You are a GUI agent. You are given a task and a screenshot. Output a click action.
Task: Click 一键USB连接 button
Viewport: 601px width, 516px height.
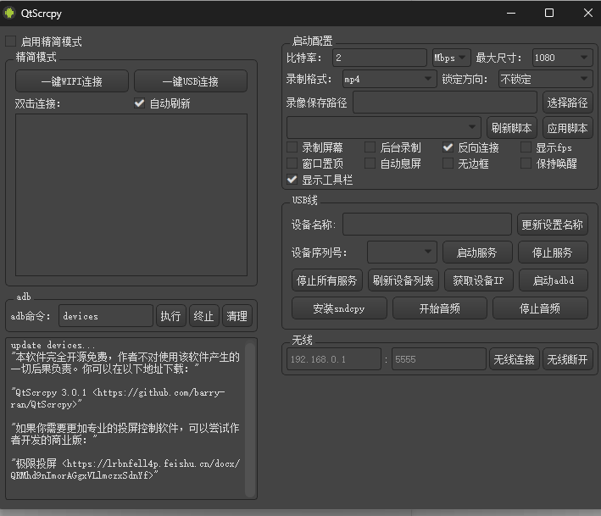(x=191, y=81)
